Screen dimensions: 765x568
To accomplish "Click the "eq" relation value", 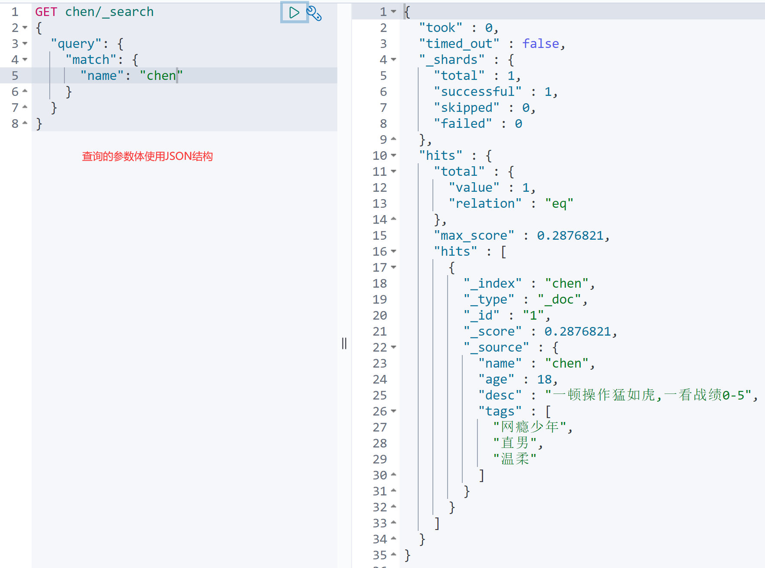I will [559, 203].
